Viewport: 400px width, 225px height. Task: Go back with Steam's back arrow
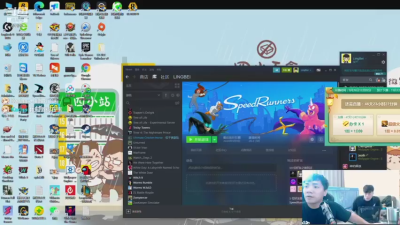pyautogui.click(x=127, y=77)
